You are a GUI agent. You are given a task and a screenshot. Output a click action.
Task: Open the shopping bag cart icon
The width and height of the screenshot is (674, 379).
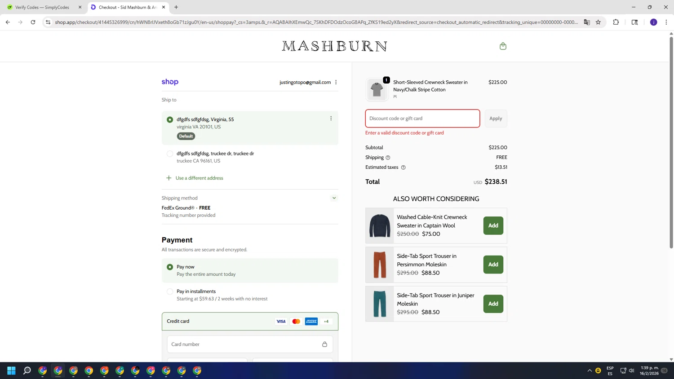point(503,46)
